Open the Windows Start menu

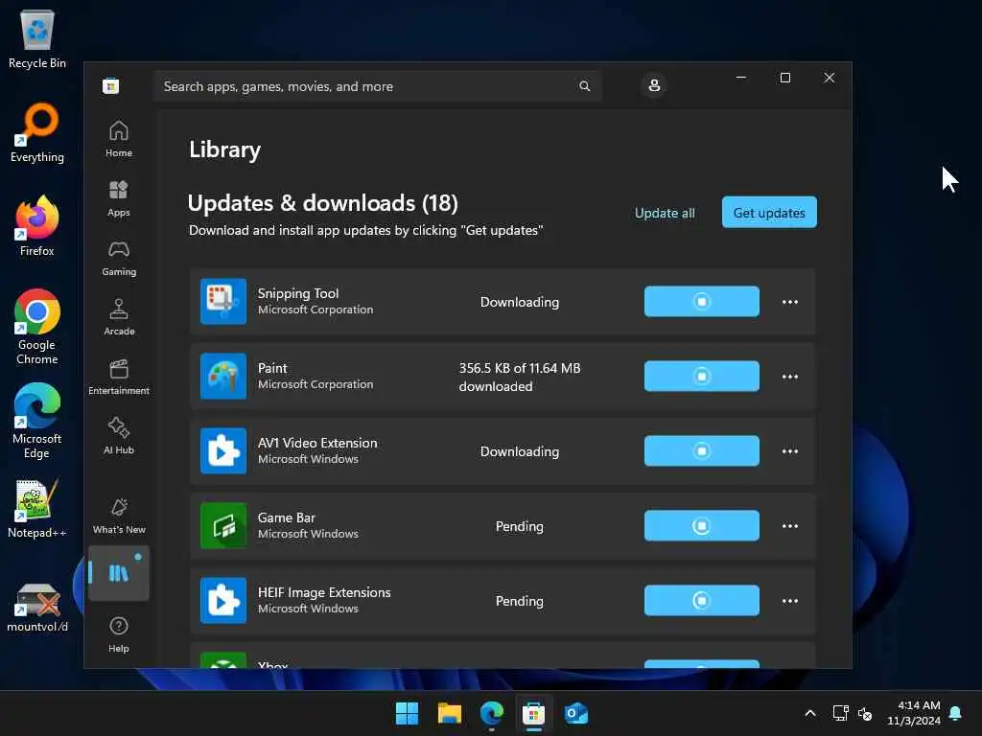[407, 713]
